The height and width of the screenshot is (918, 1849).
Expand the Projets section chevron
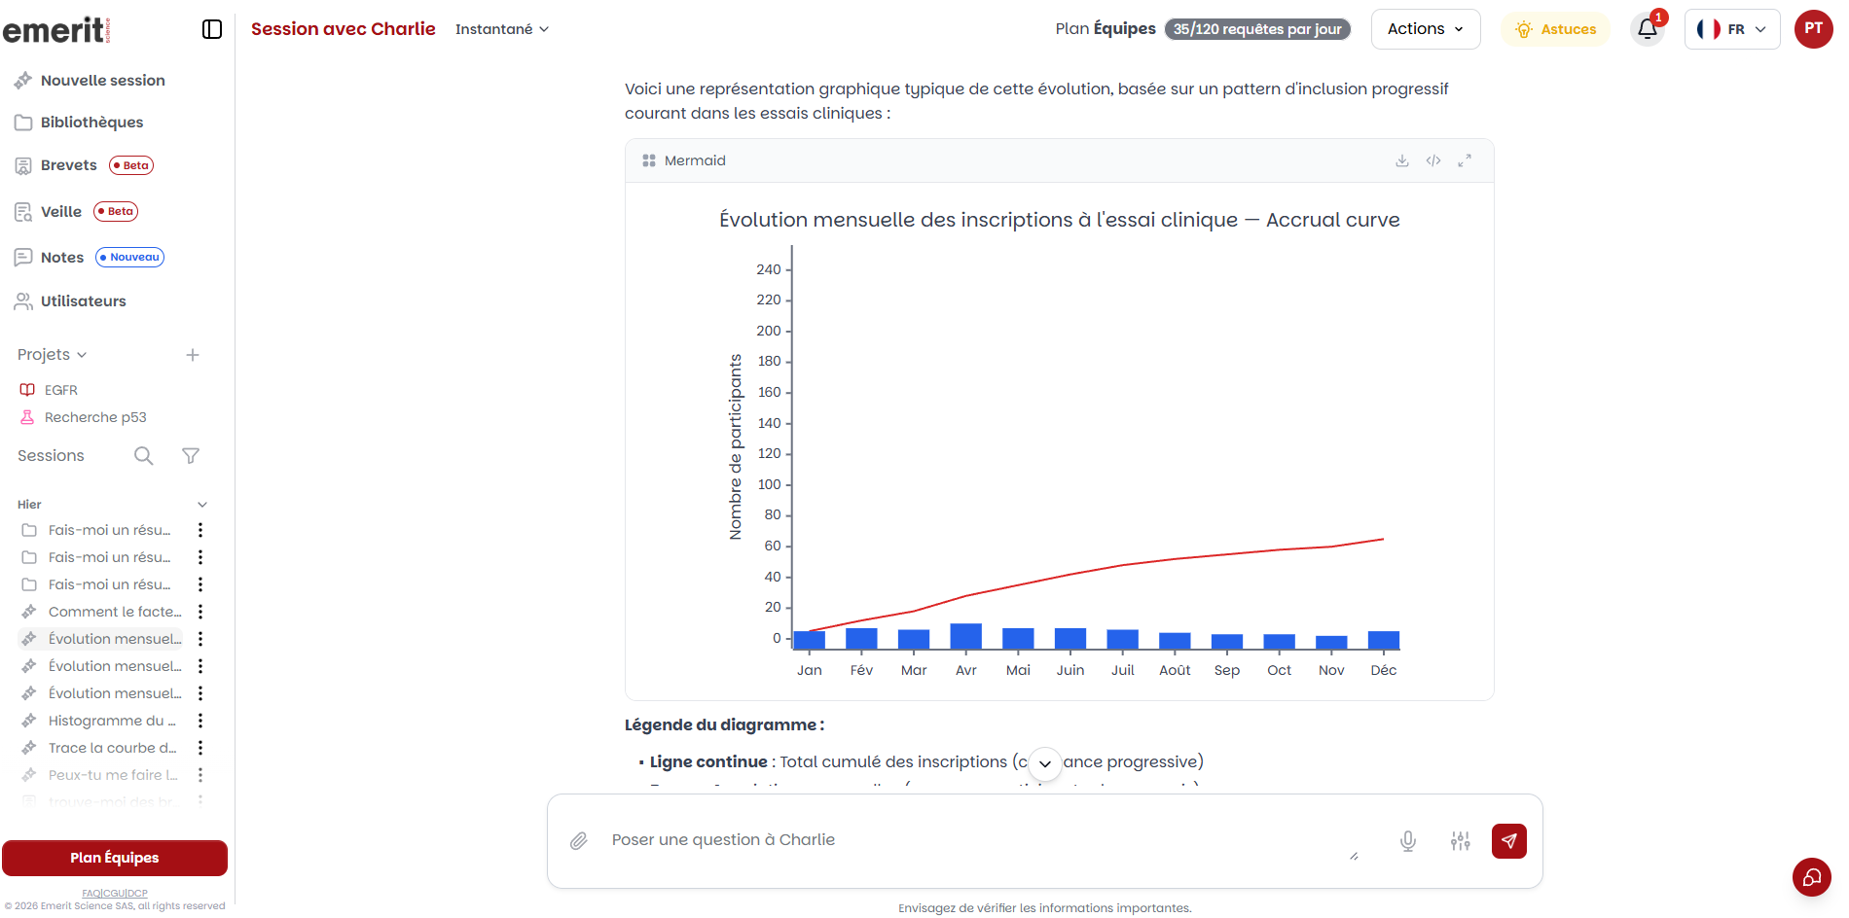point(82,355)
